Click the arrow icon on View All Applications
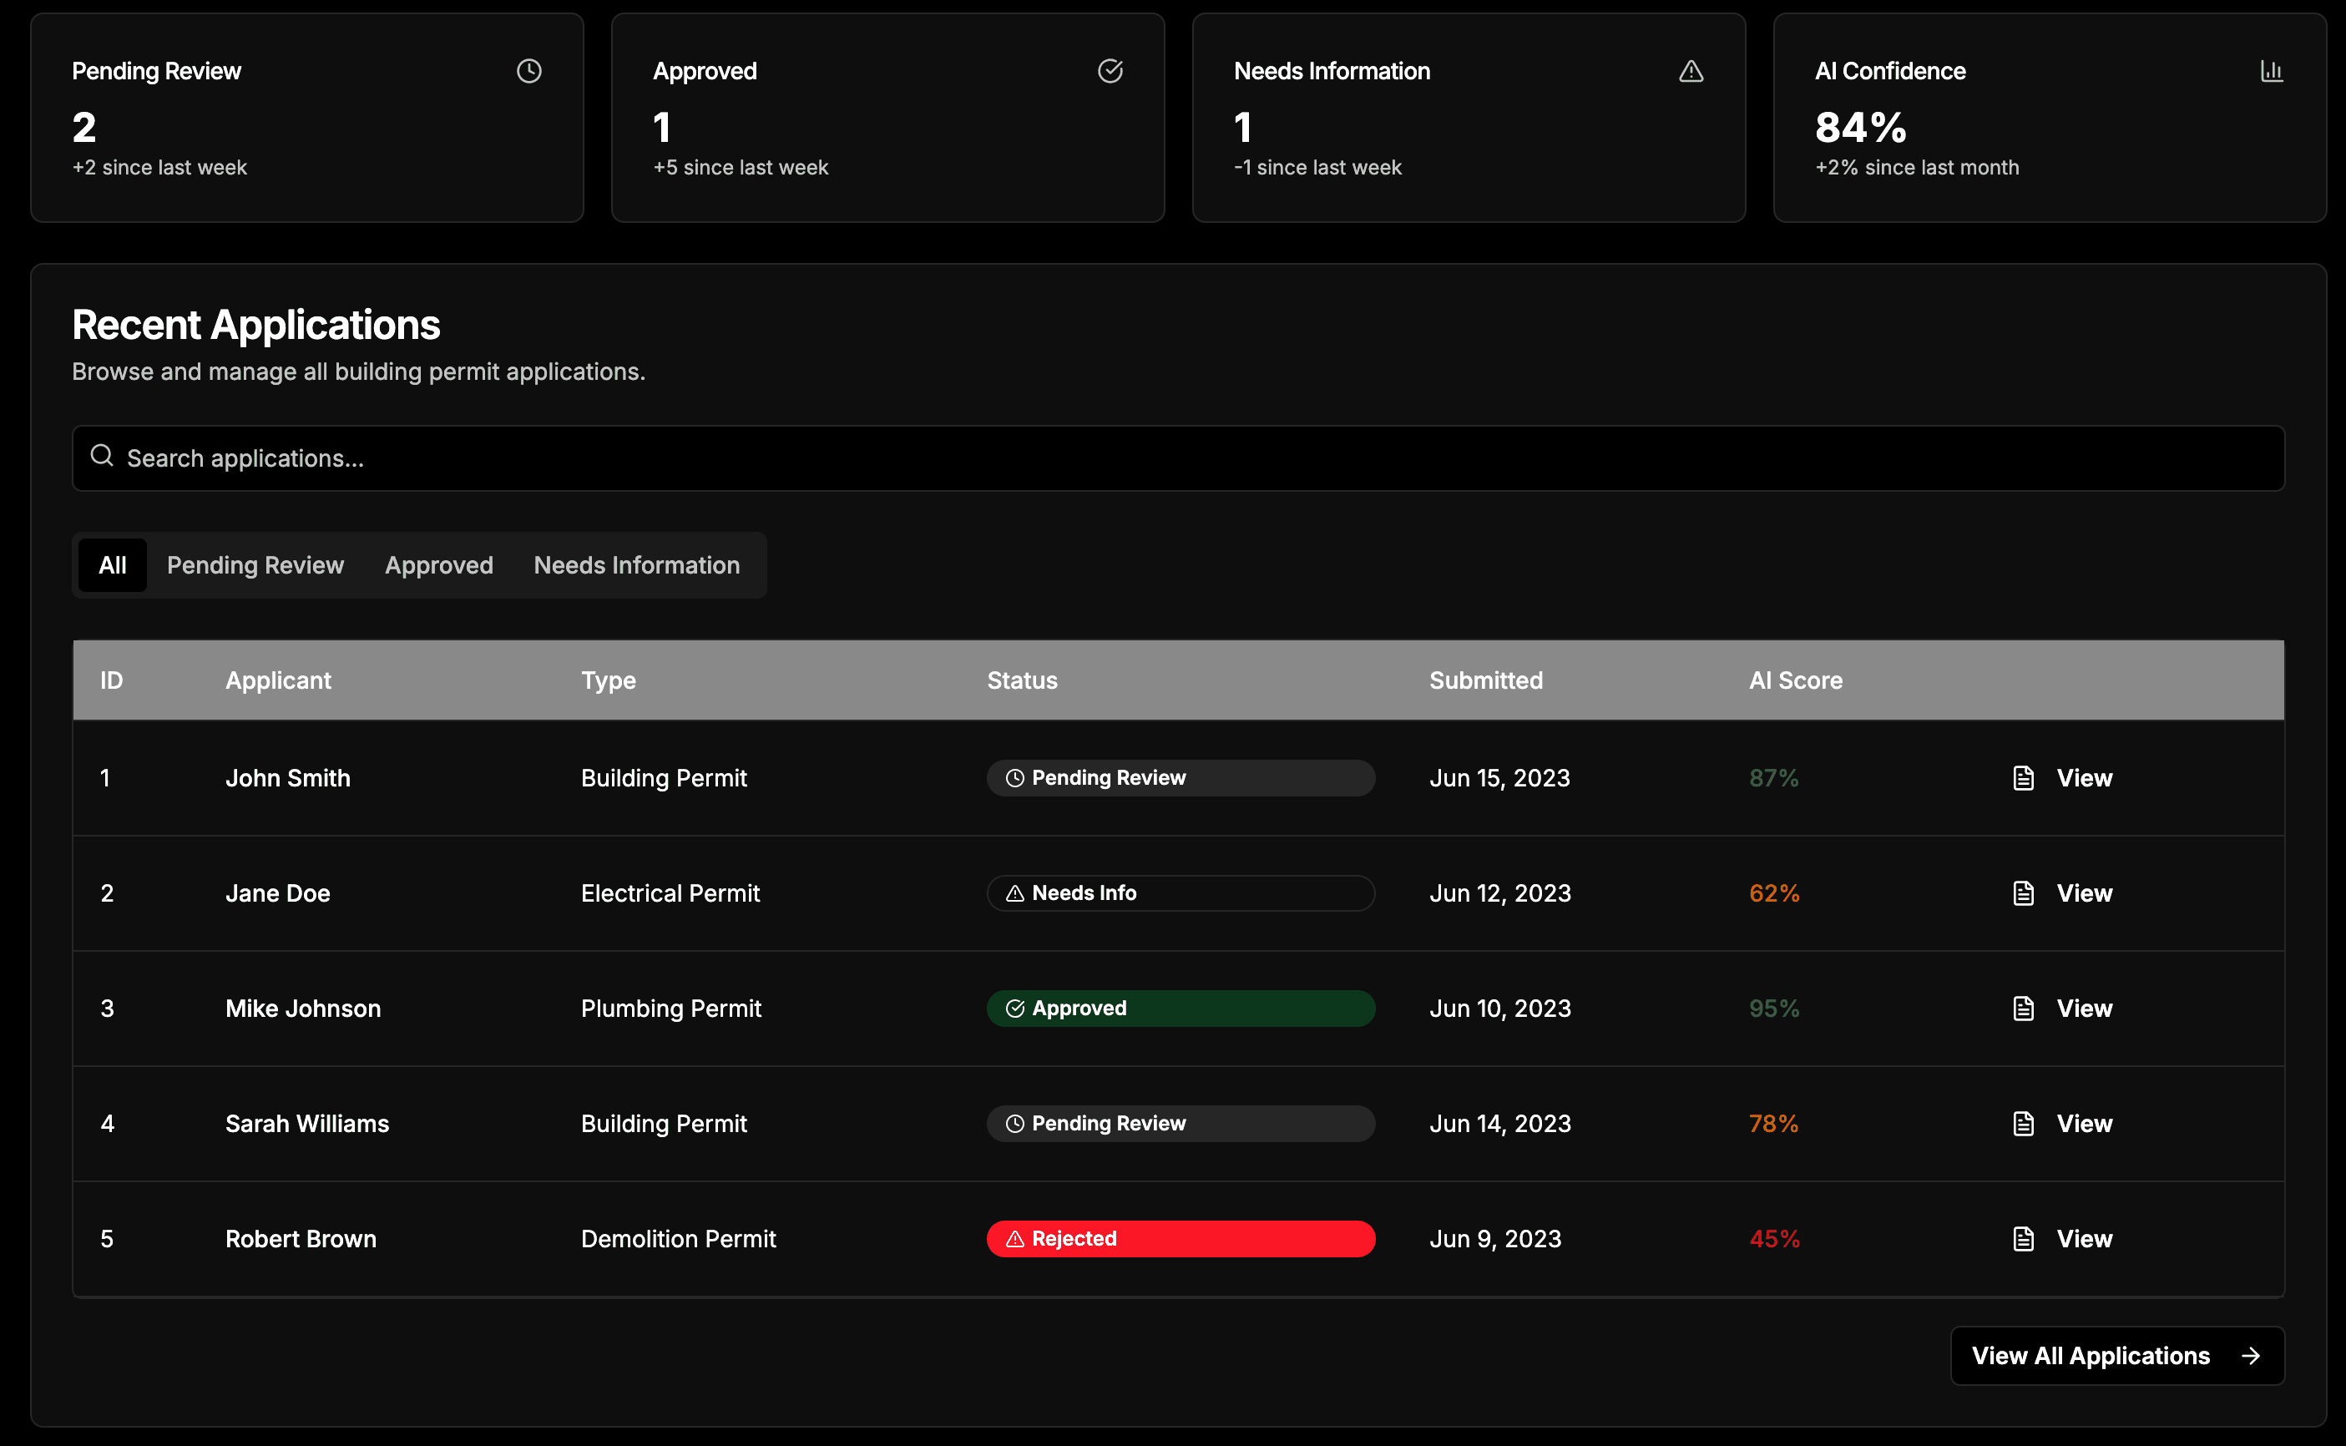Screen dimensions: 2346x1446 (2250, 1355)
